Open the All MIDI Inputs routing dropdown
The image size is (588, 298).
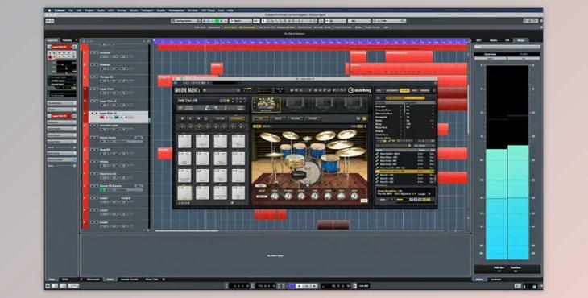(62, 81)
